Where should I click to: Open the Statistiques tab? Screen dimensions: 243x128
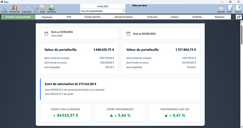[x=219, y=17]
